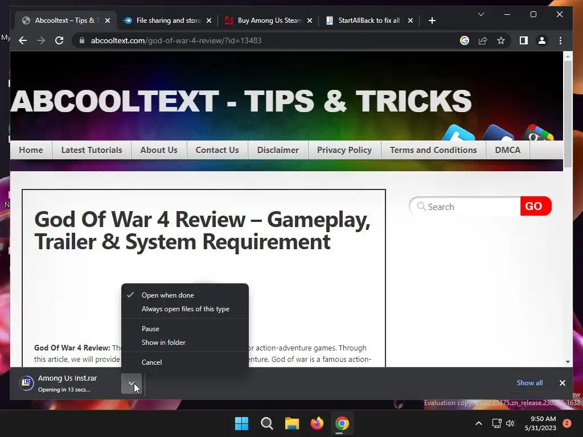Viewport: 583px width, 437px height.
Task: Click the God Of War 4 Review heading
Action: [x=202, y=230]
